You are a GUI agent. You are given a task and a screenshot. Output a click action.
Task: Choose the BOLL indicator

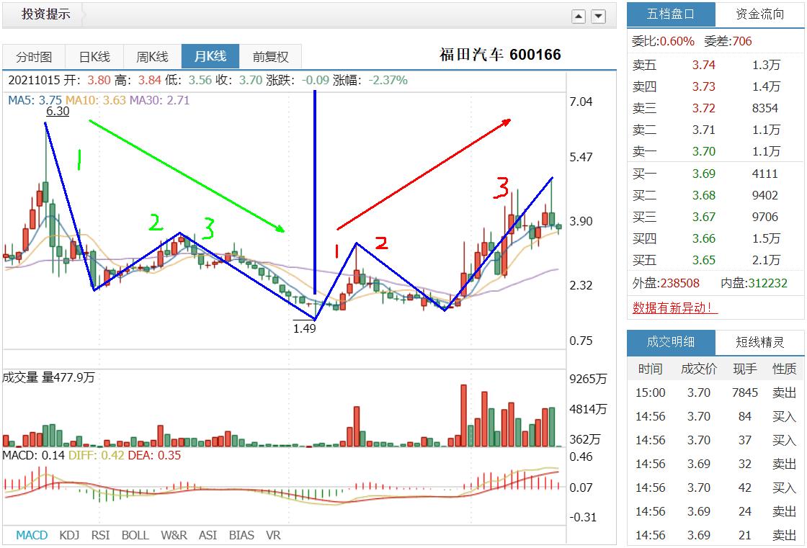[x=135, y=535]
